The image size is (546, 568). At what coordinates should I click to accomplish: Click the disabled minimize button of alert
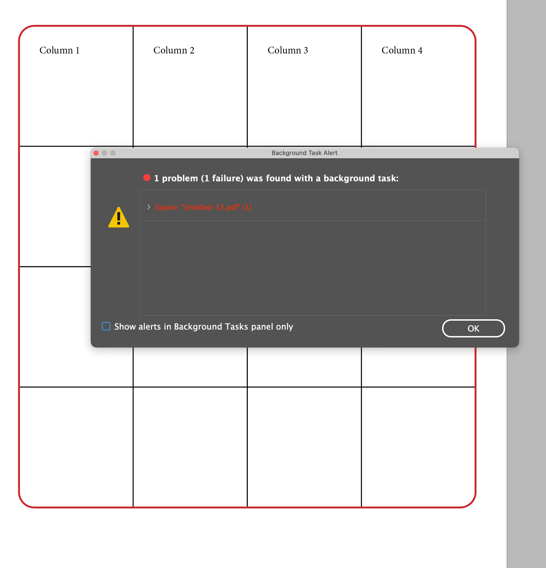pos(104,153)
